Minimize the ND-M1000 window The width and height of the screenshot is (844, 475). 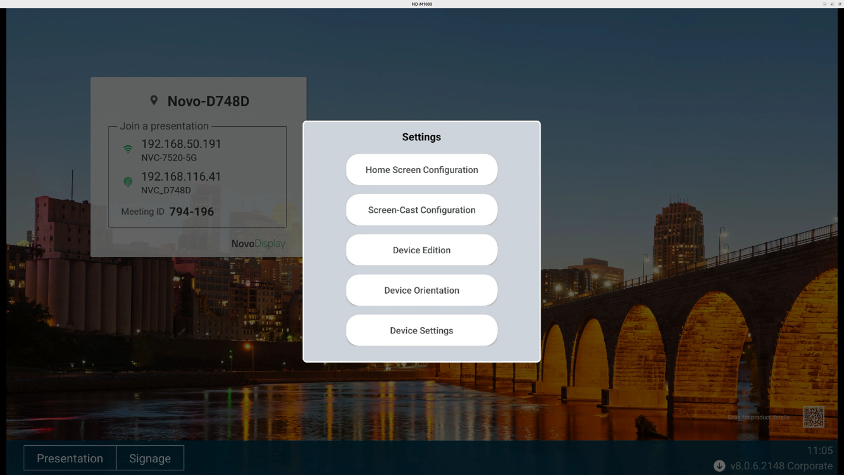point(824,4)
